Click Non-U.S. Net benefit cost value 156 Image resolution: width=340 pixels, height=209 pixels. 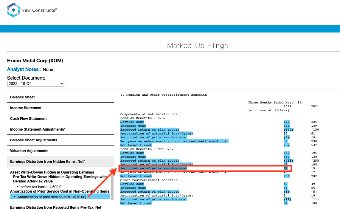286,176
